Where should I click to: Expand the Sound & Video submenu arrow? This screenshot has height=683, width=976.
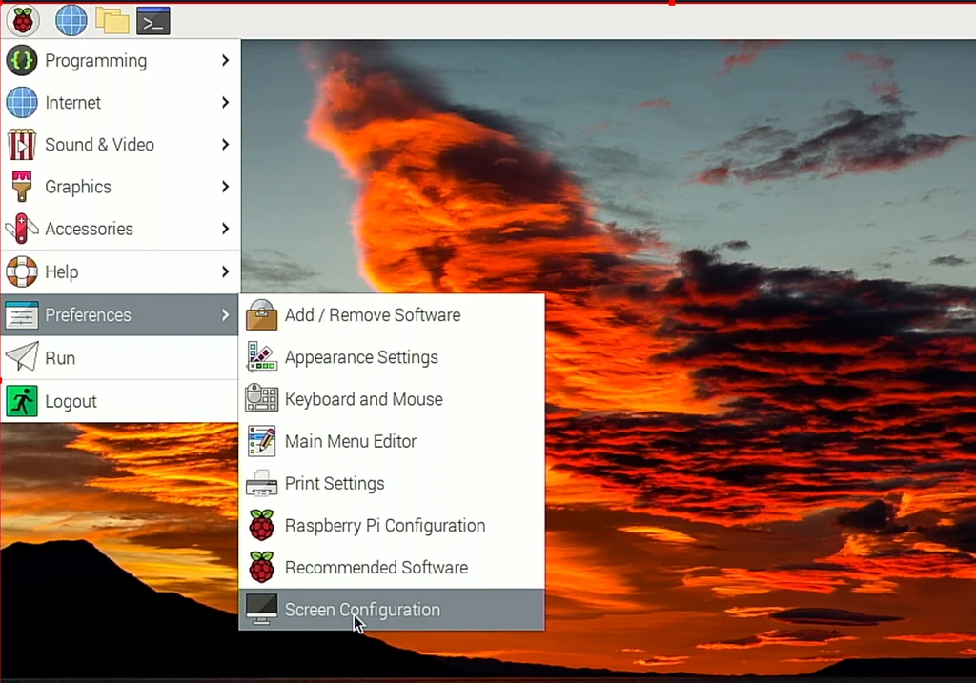(225, 145)
